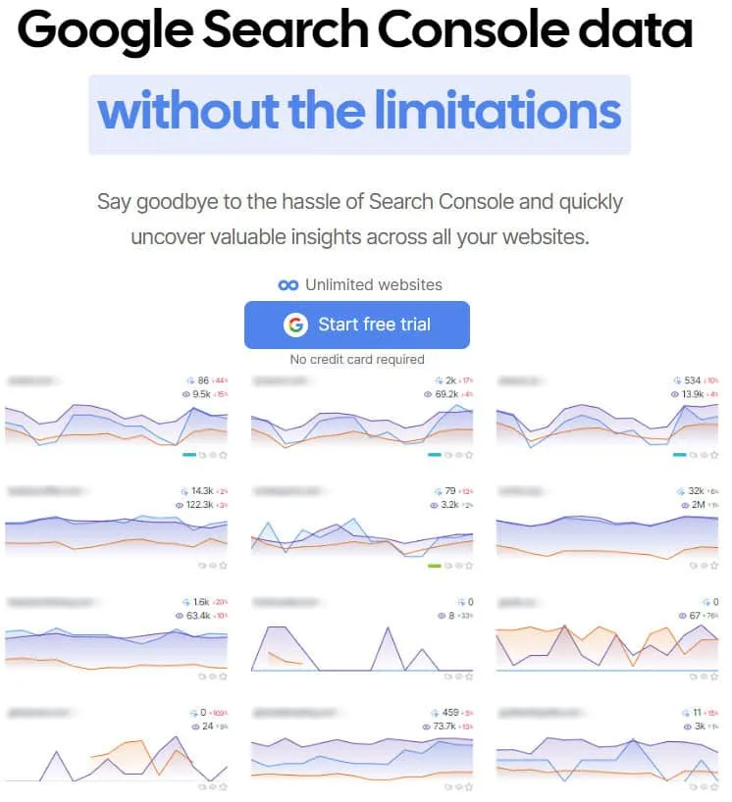Viewport: 732px width, 802px height.
Task: Click the clicks icon next to the 2k metric
Action: click(x=438, y=379)
